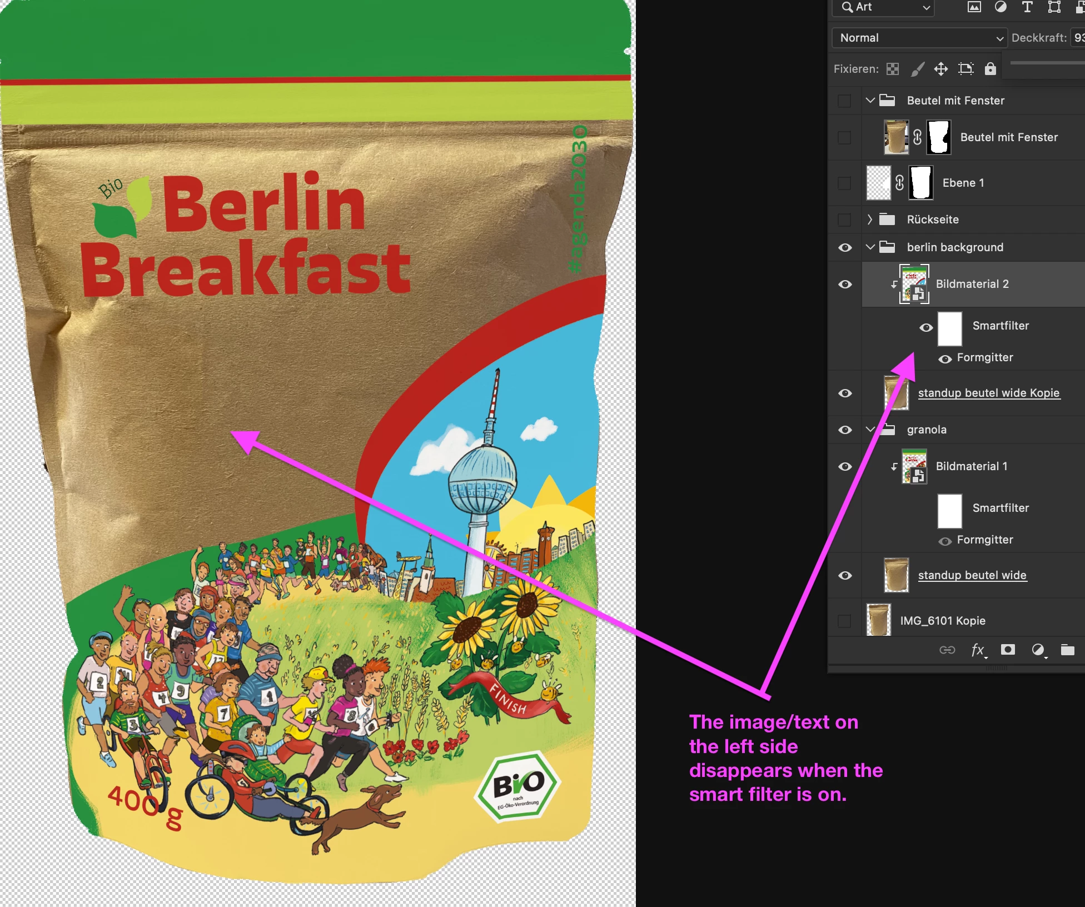Collapse the Beutel mit Fenster group
The image size is (1085, 907).
pyautogui.click(x=870, y=101)
